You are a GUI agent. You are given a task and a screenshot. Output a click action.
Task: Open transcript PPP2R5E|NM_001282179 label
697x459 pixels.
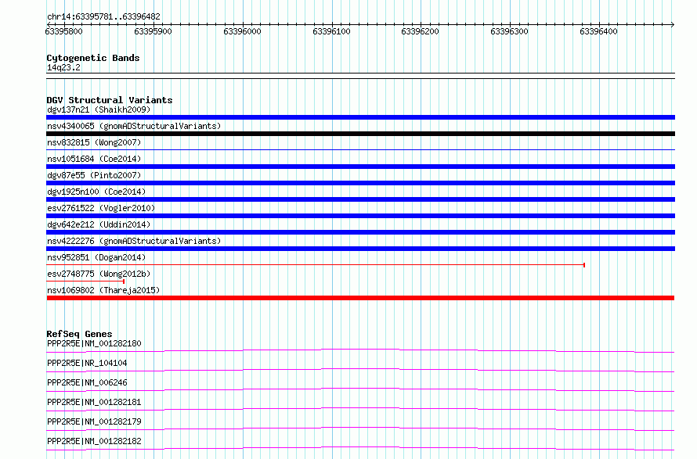coord(94,421)
